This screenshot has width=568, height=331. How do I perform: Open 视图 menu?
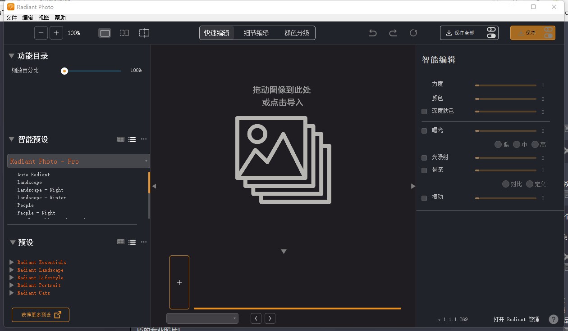tap(44, 18)
